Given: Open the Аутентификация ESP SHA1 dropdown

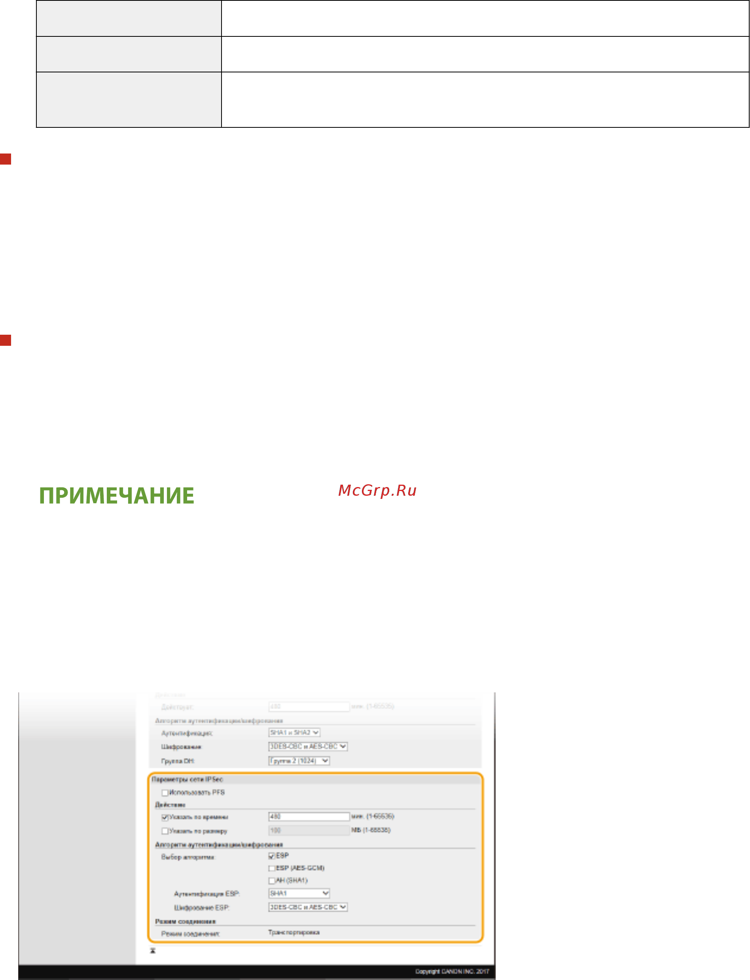Looking at the screenshot, I should [x=299, y=893].
